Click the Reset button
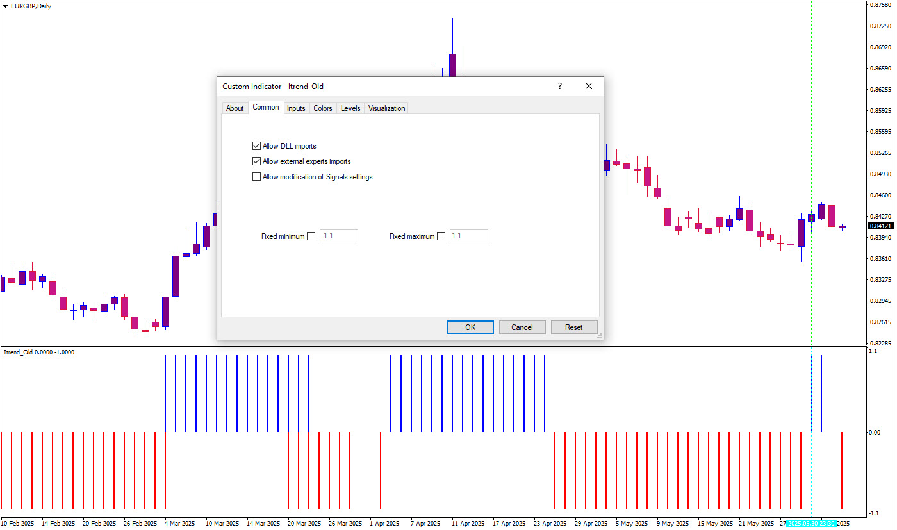 pos(574,327)
